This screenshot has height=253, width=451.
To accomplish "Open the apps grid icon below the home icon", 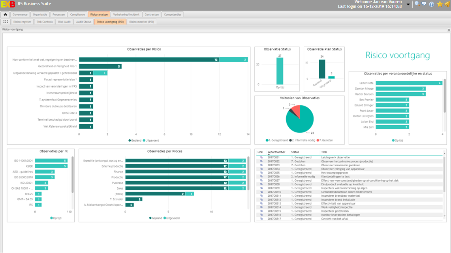I will tap(5, 22).
